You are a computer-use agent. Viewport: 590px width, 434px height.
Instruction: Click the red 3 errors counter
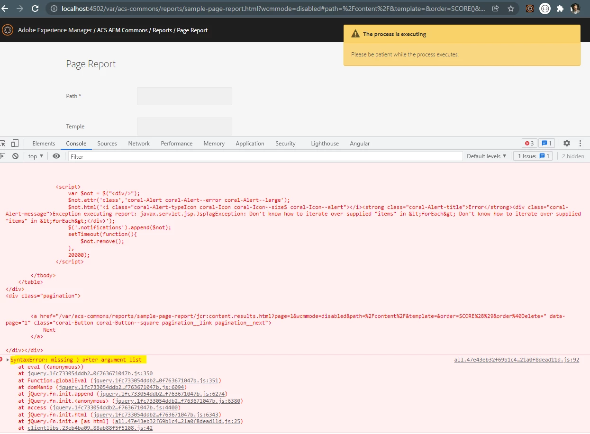529,143
